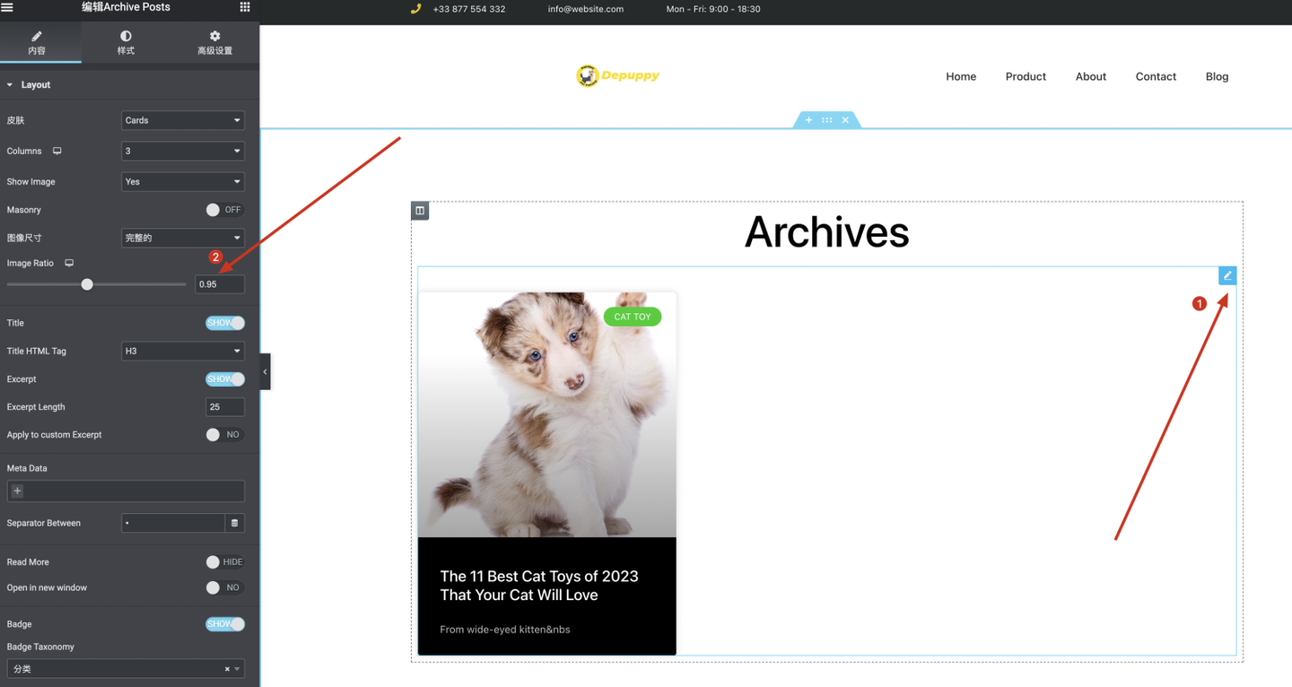Screen dimensions: 1292x687
Task: Collapse the editor panel with side arrow
Action: pos(265,372)
